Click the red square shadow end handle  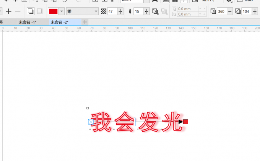[185, 122]
